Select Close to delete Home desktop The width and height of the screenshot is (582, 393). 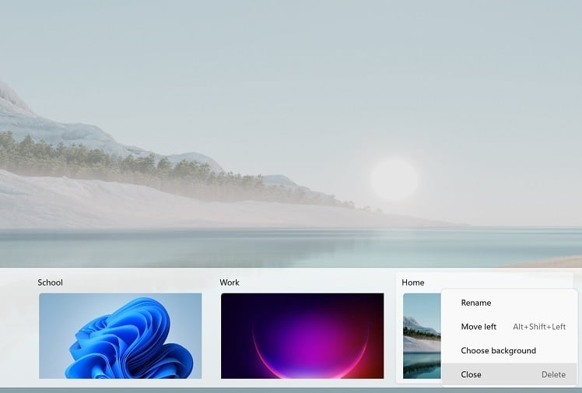point(509,374)
